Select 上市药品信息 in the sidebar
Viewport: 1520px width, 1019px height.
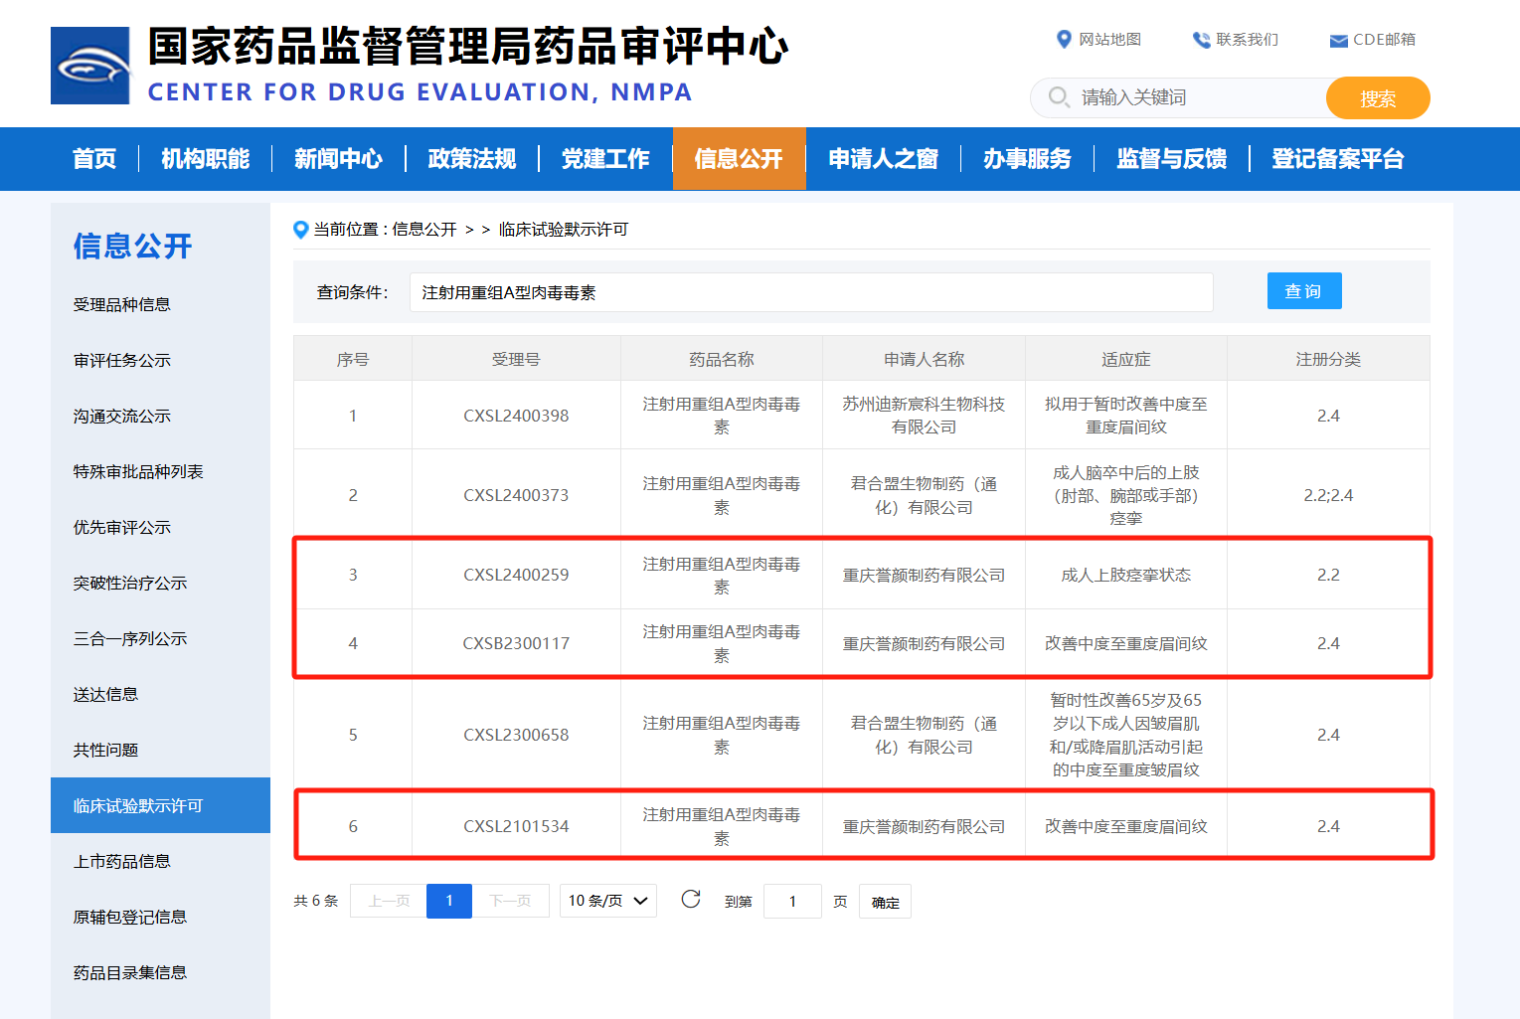pos(121,861)
